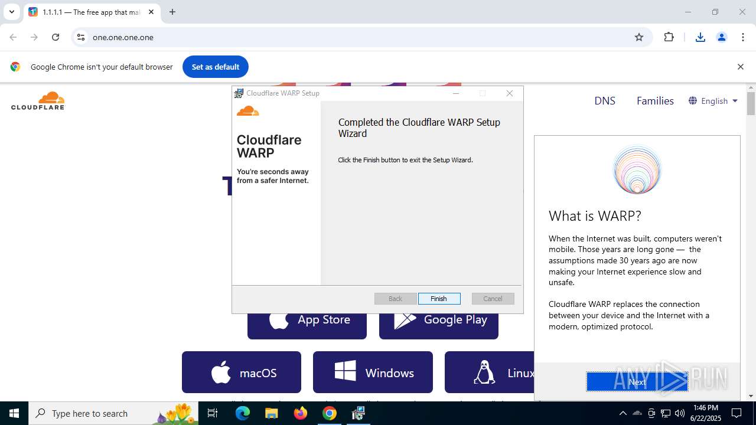Click the "What is WARP?" heading

(x=595, y=216)
